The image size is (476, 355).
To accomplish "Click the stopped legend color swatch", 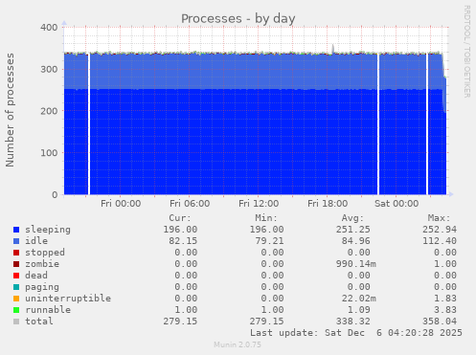I will click(x=16, y=253).
